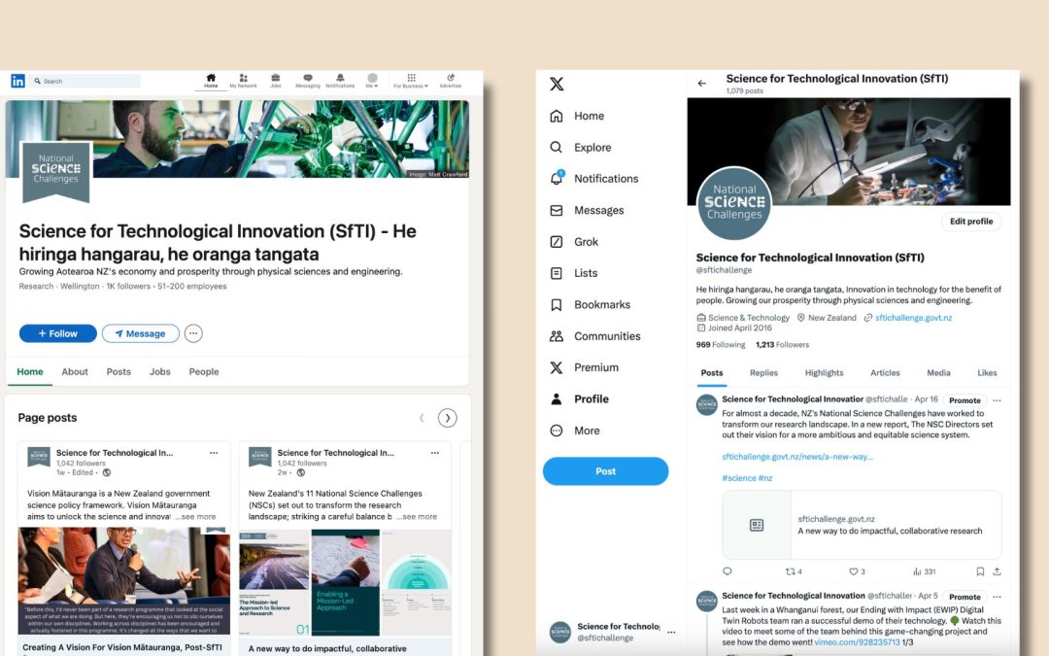This screenshot has height=656, width=1049.
Task: Click the Edit profile button
Action: pyautogui.click(x=970, y=222)
